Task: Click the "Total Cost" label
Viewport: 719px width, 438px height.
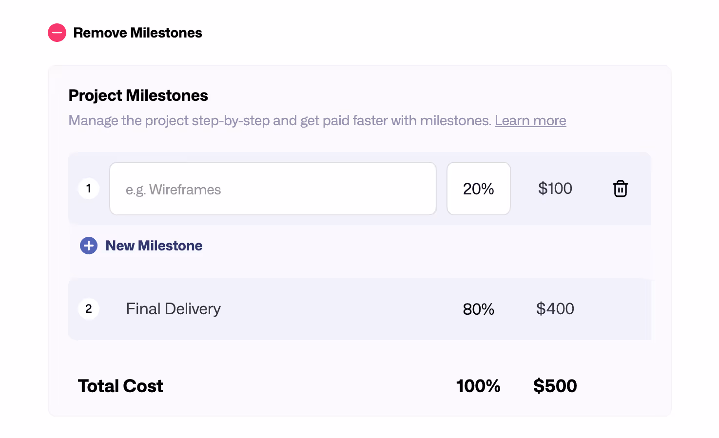Action: coord(120,386)
